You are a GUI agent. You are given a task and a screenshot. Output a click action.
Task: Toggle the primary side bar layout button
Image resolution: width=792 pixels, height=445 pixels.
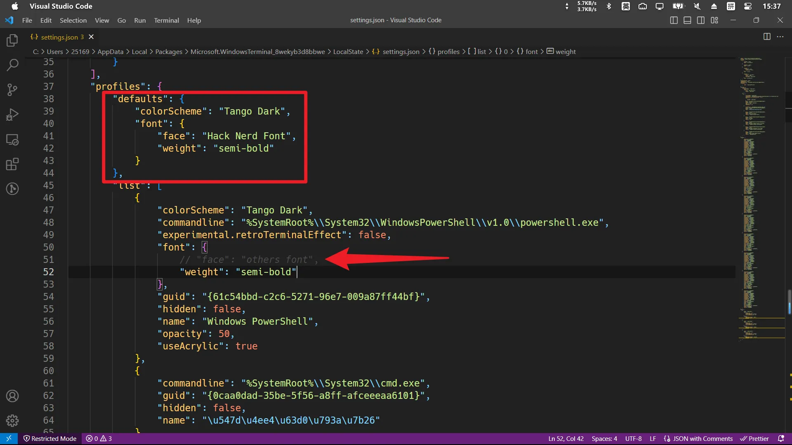tap(674, 20)
